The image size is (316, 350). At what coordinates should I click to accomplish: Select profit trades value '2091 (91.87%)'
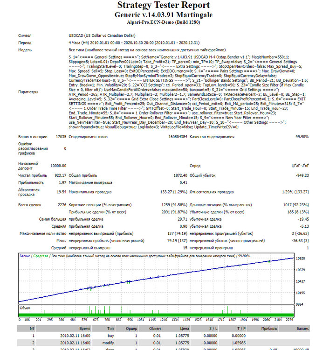(x=174, y=212)
